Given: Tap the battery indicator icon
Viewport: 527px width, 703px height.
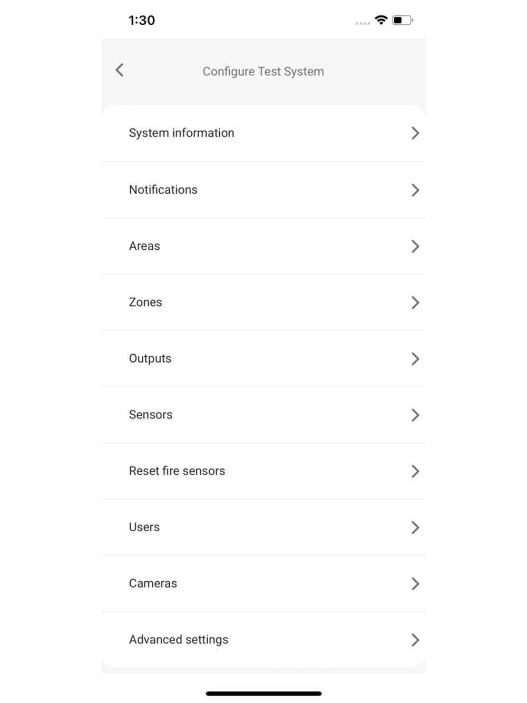Looking at the screenshot, I should point(402,20).
